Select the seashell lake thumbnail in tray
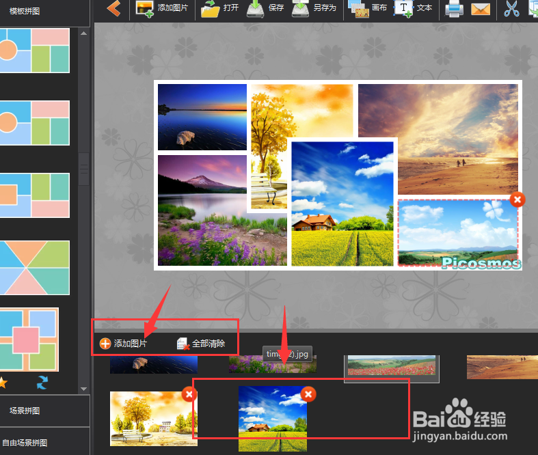Image resolution: width=538 pixels, height=455 pixels. [153, 365]
